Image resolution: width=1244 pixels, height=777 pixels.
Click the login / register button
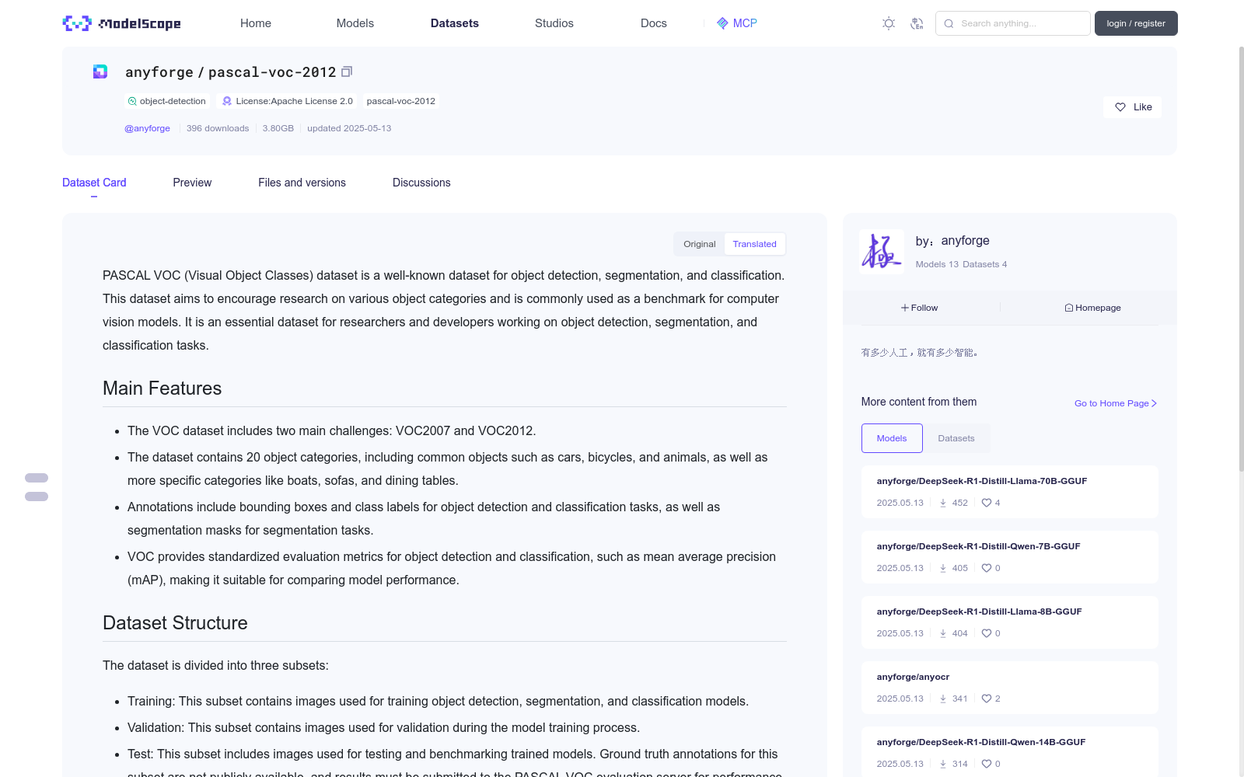(1136, 23)
